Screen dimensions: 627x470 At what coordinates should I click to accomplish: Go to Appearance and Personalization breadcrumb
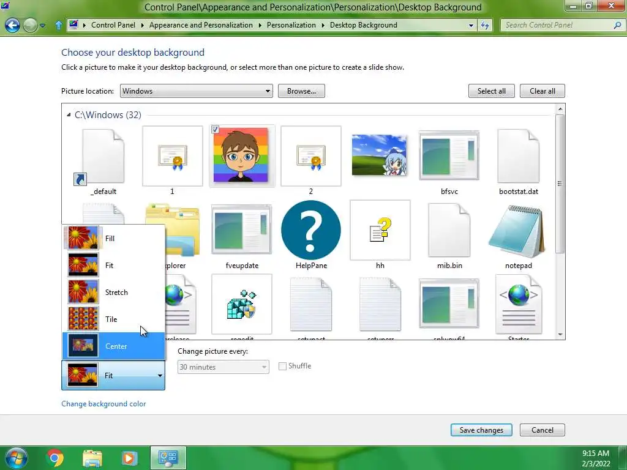[x=201, y=24]
